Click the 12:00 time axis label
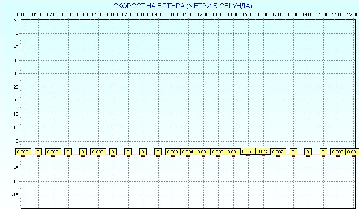359x217 pixels. click(x=203, y=14)
